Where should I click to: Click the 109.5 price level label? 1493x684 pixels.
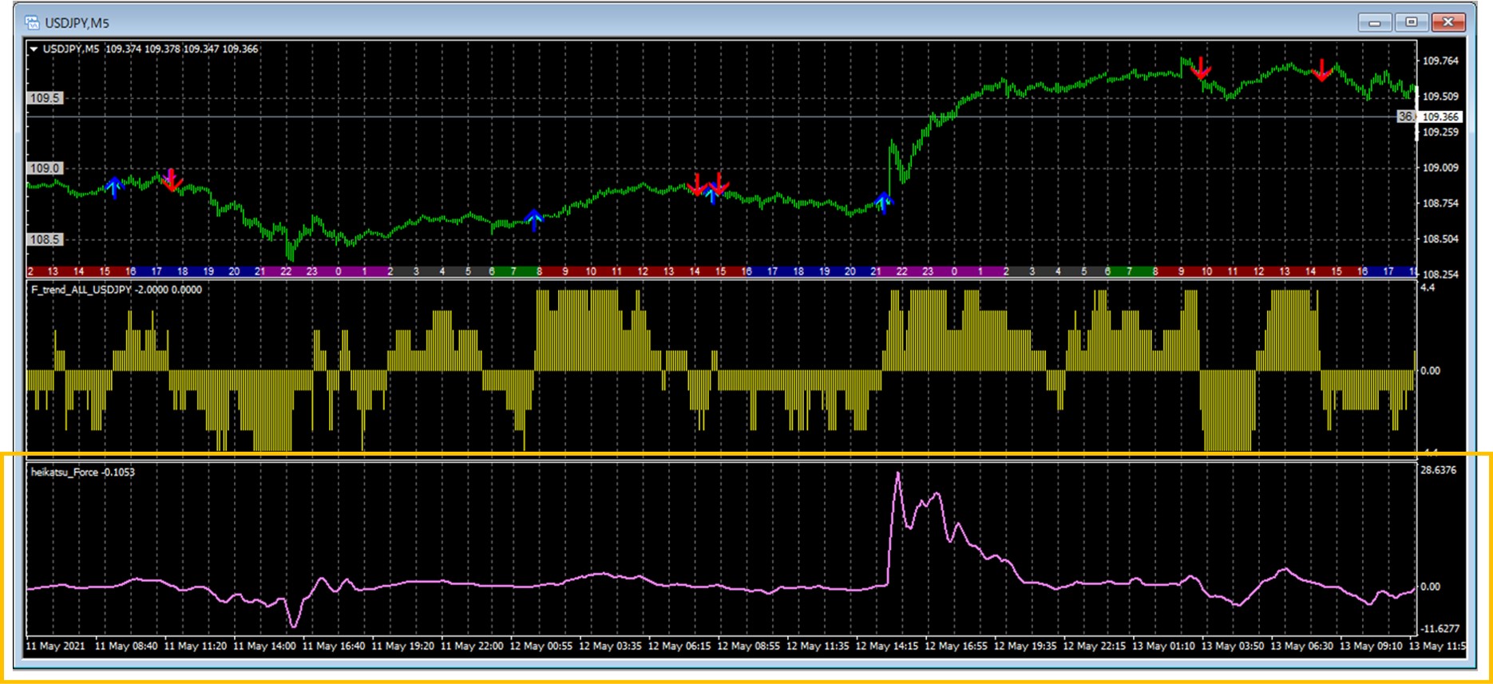(45, 98)
